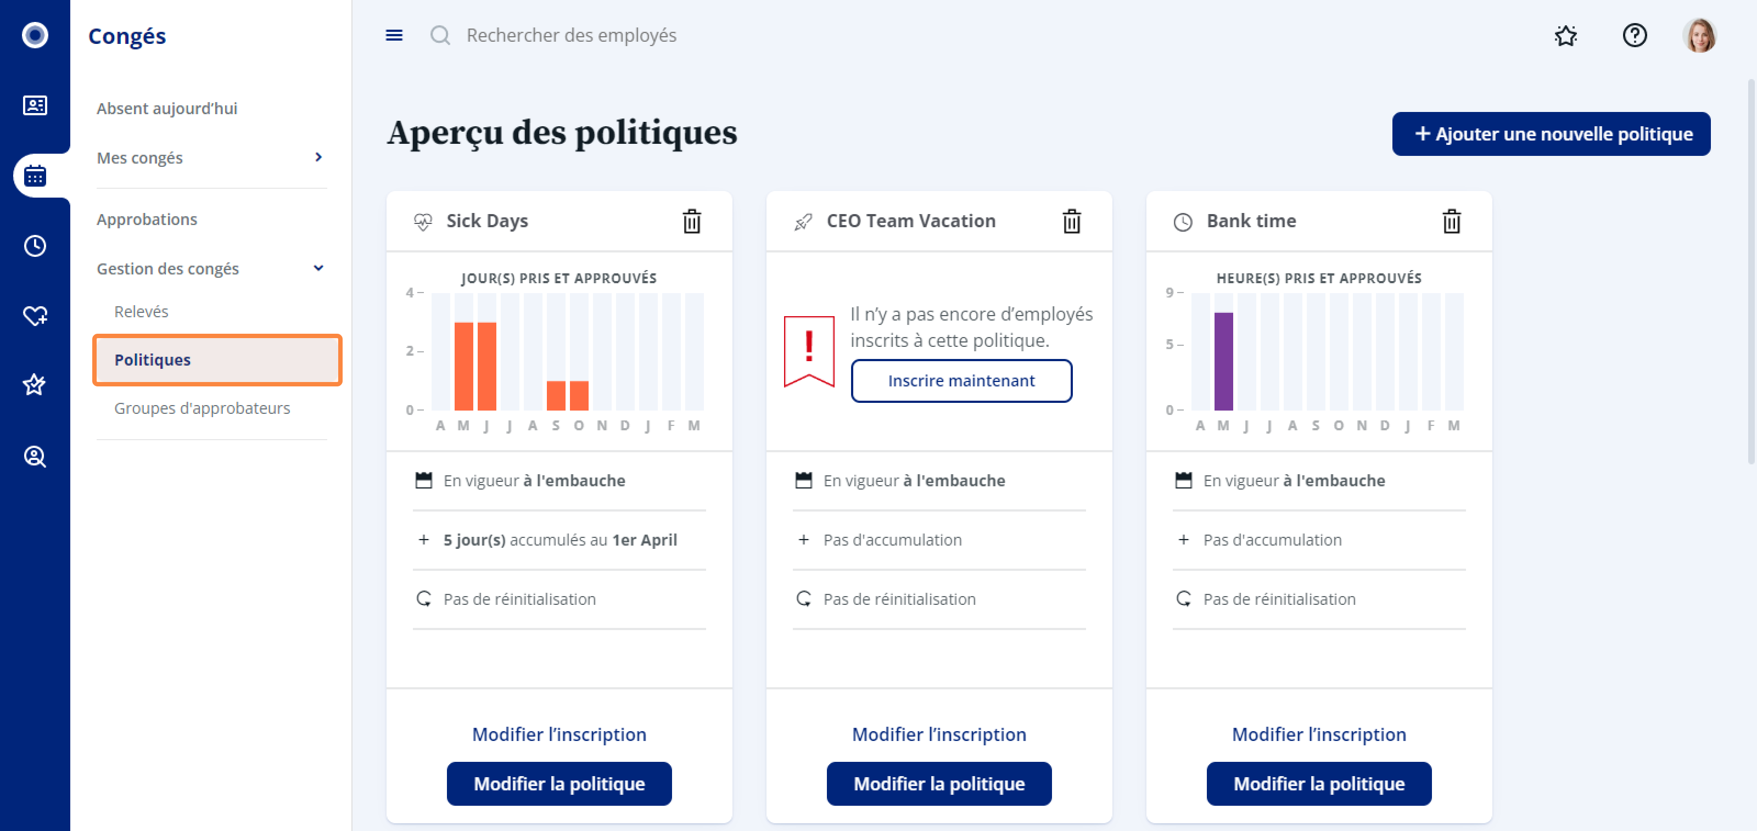Click the purple May bar in Bank time chart
Screen dimensions: 1757x831
coord(1224,361)
